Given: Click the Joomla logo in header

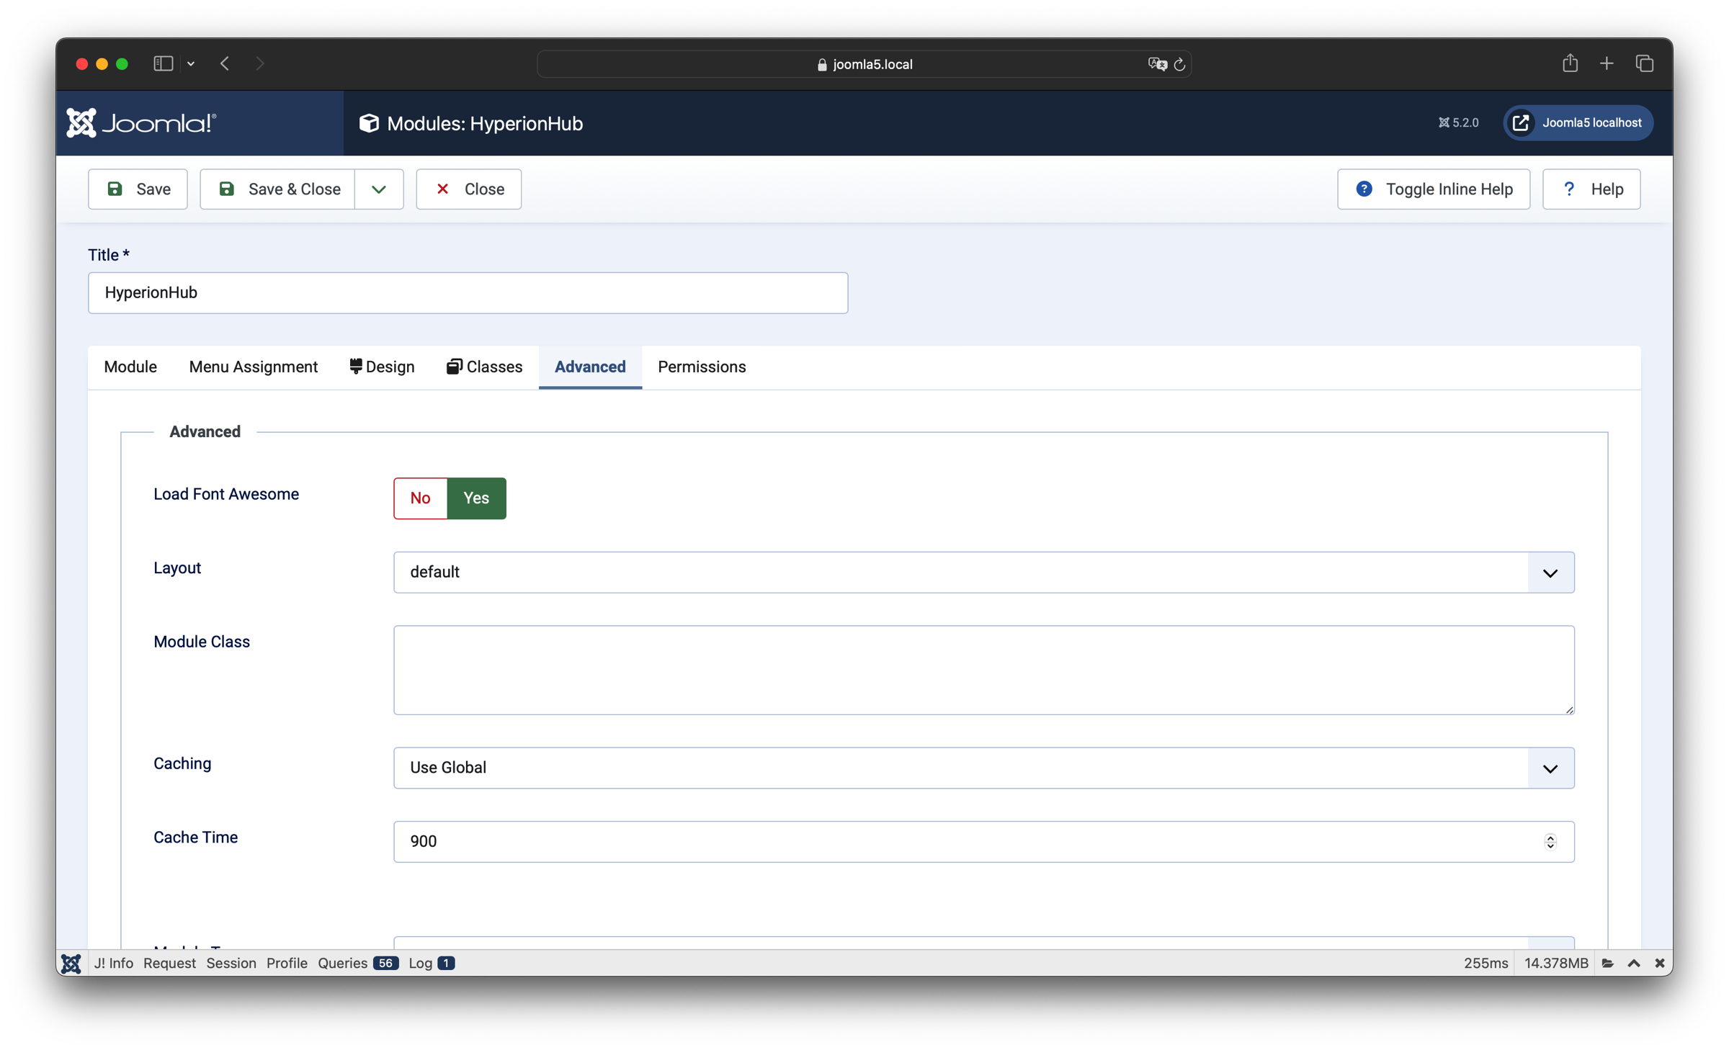Looking at the screenshot, I should [141, 123].
